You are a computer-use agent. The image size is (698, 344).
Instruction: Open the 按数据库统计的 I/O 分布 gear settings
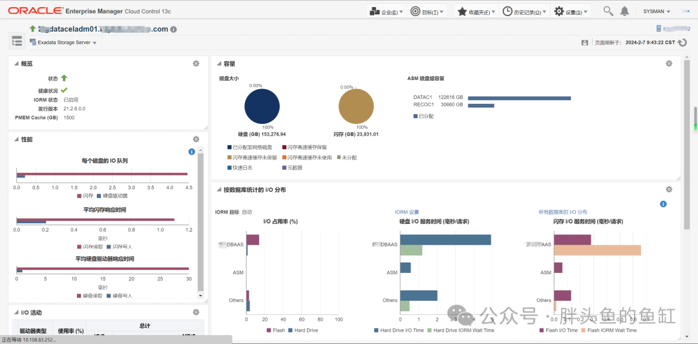(x=669, y=189)
